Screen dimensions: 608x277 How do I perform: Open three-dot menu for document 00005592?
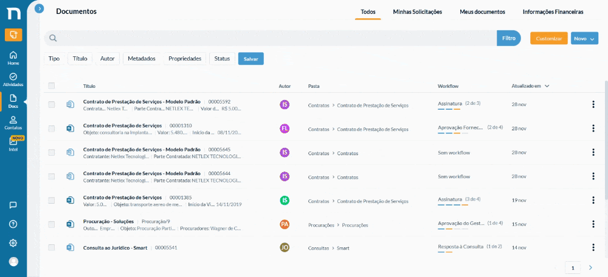pyautogui.click(x=593, y=104)
